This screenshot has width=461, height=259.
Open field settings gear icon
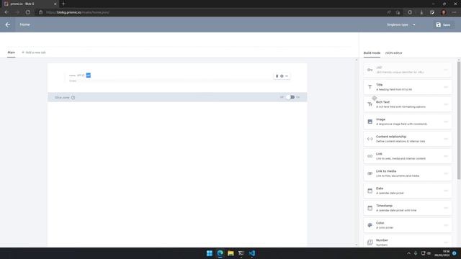pyautogui.click(x=282, y=76)
